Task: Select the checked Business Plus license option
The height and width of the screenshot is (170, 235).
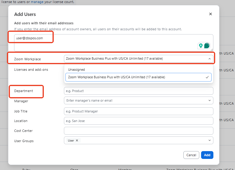Action: [138, 77]
